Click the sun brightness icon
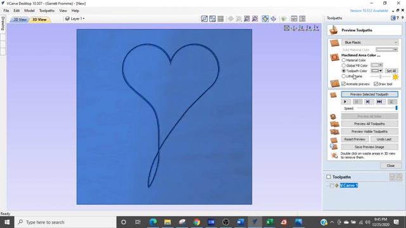 pyautogui.click(x=395, y=77)
